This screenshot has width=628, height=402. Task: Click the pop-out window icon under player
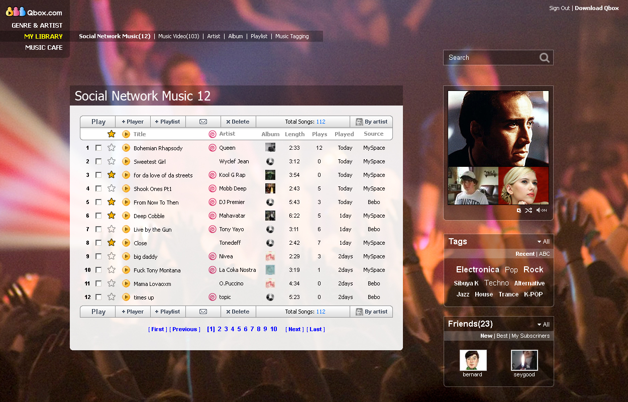point(519,211)
